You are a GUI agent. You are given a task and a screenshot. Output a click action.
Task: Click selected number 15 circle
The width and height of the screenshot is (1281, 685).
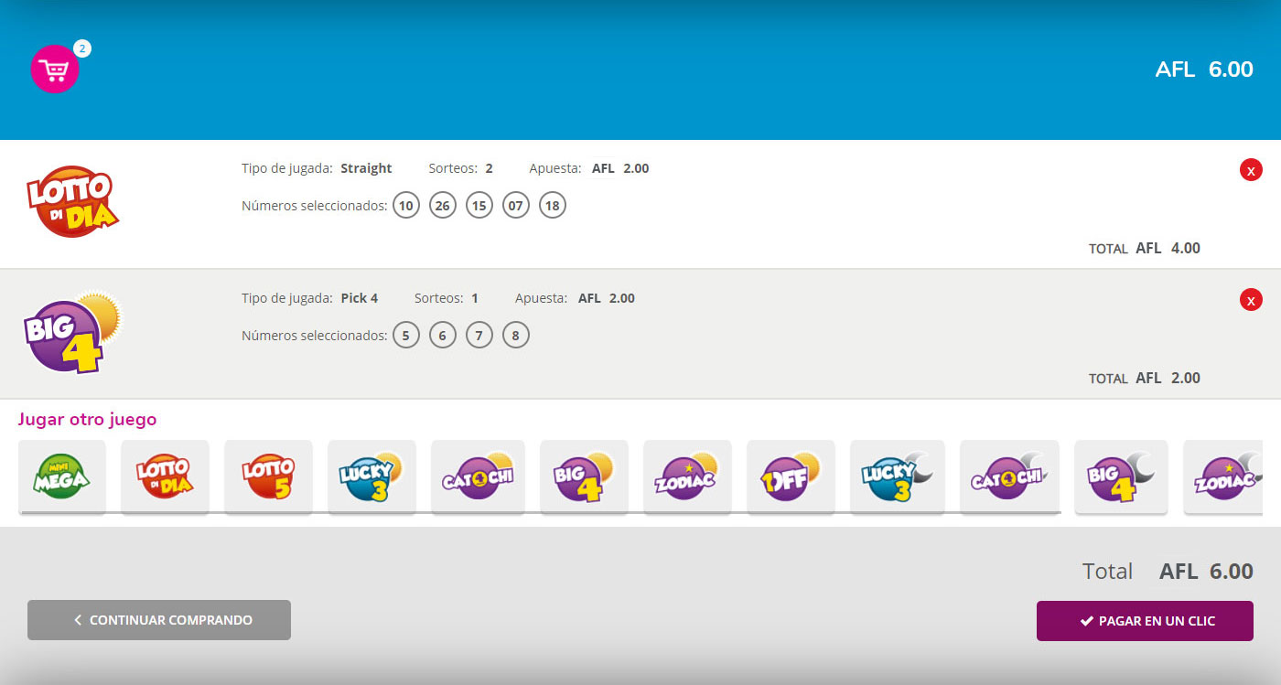tap(479, 206)
